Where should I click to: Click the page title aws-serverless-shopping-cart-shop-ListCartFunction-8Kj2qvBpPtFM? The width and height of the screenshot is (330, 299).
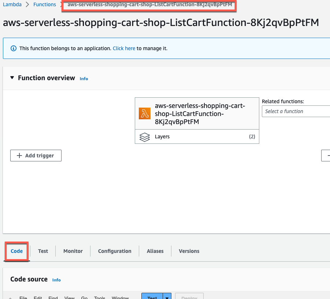161,23
